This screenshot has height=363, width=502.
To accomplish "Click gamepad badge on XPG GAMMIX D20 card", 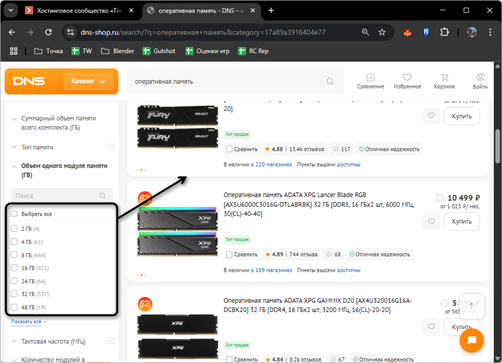I will point(145,304).
